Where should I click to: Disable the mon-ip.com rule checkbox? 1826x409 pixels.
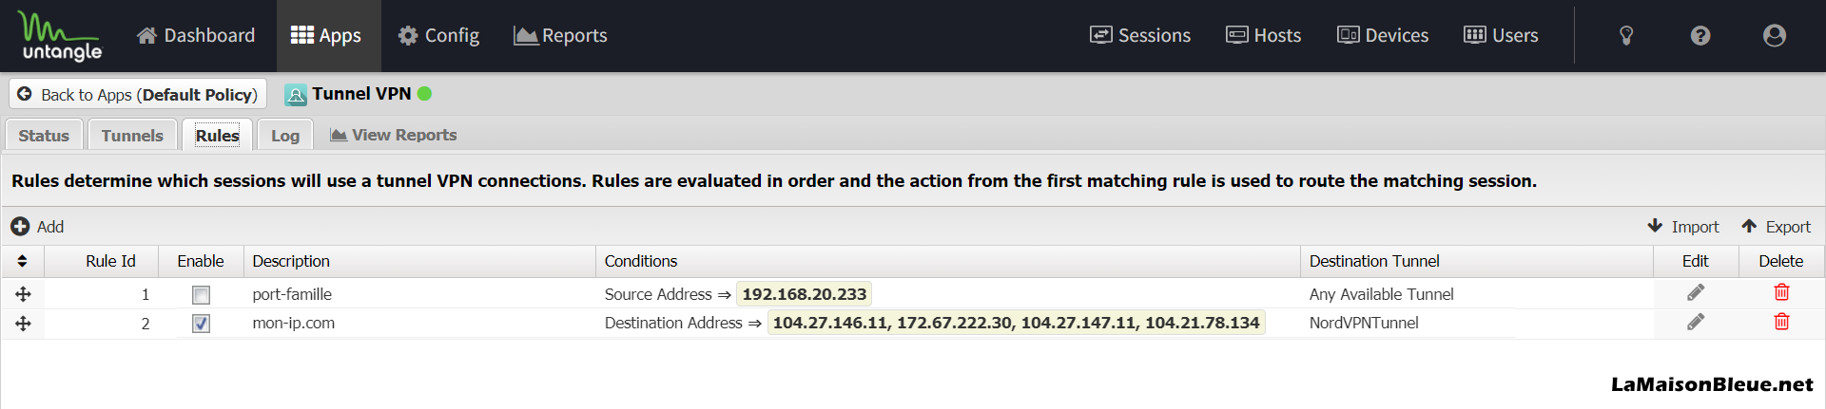point(201,324)
